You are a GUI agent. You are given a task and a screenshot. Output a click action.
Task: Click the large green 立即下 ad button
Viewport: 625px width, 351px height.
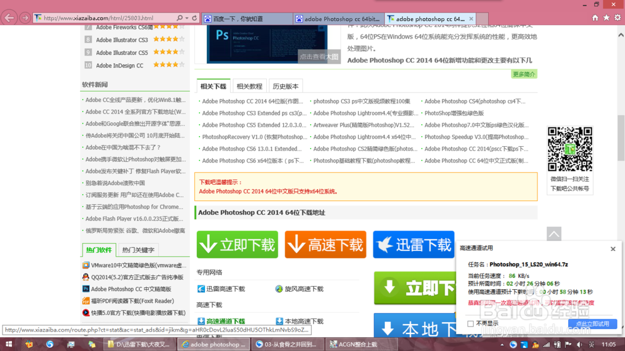(415, 288)
